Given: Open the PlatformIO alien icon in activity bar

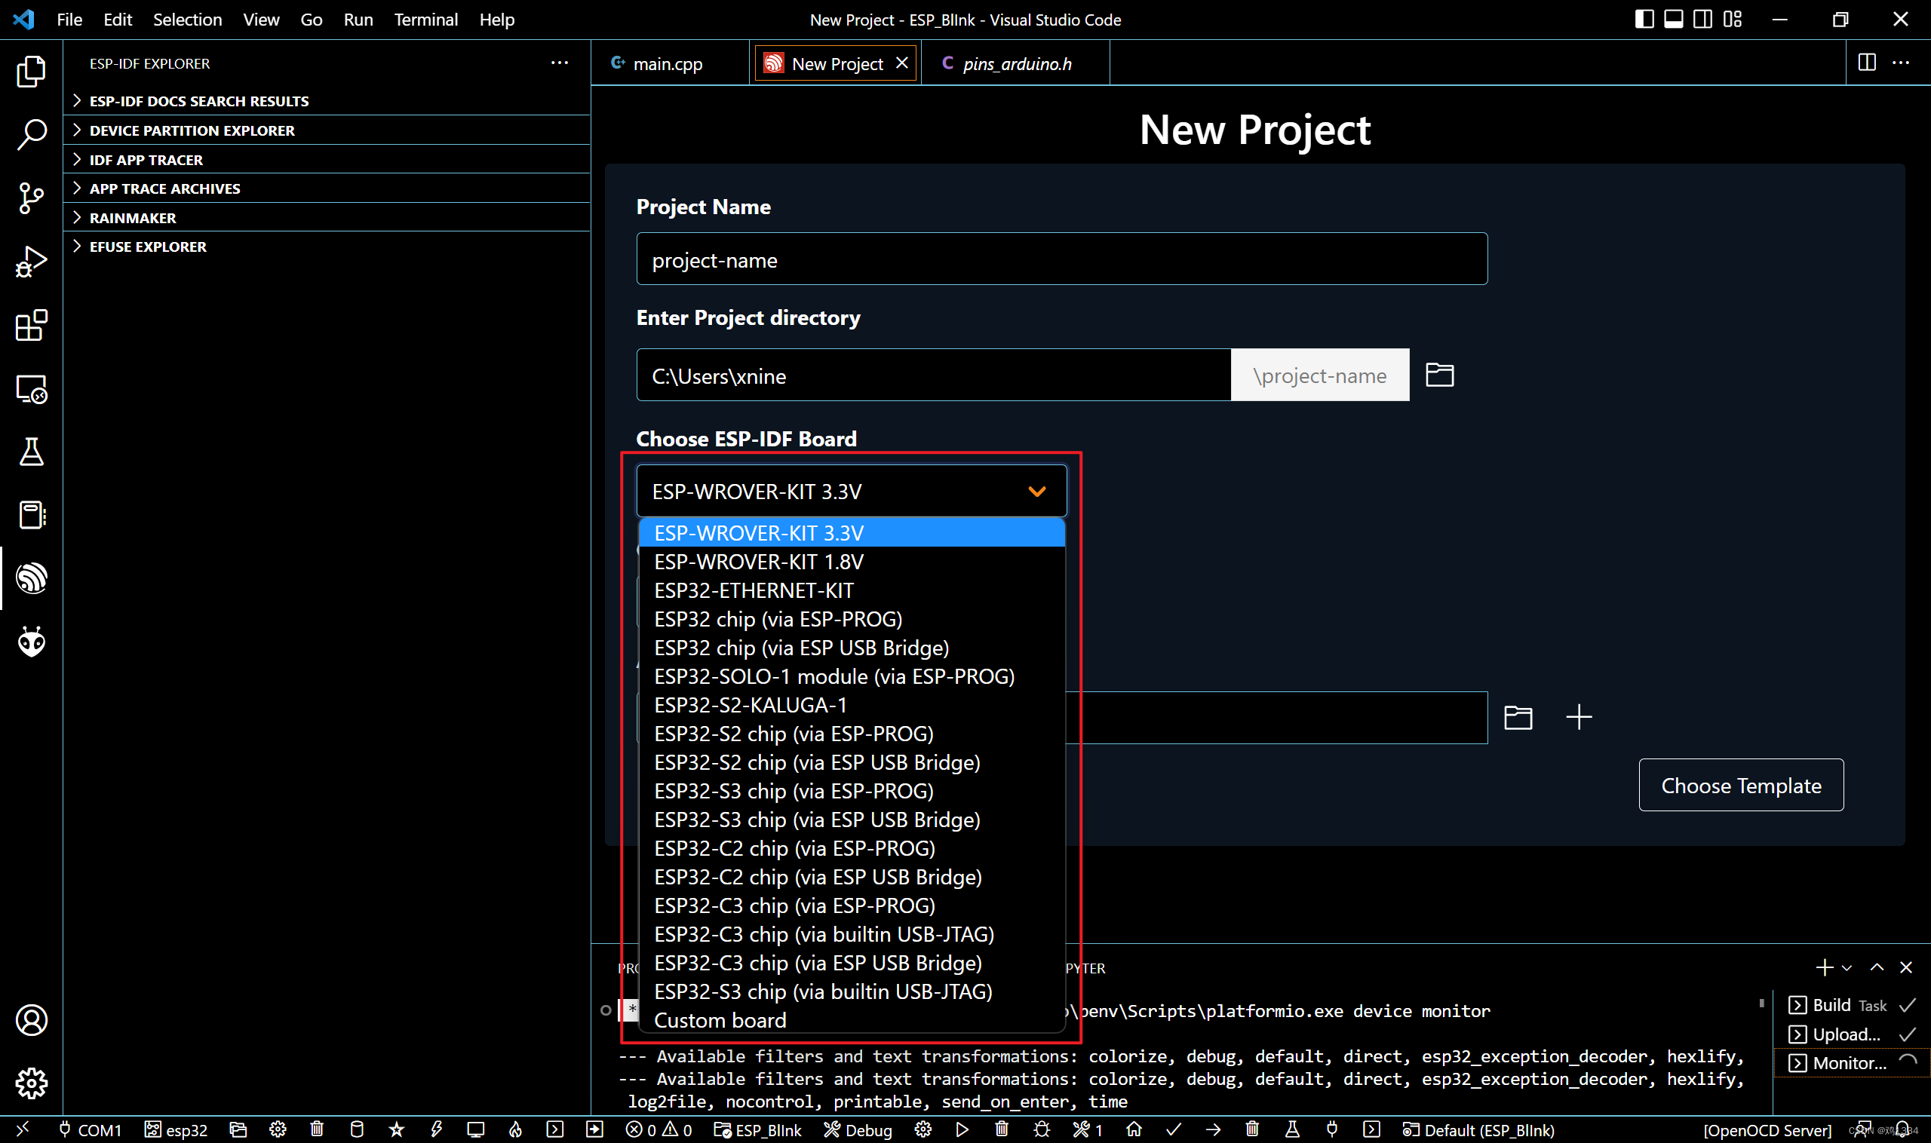Looking at the screenshot, I should [x=31, y=642].
